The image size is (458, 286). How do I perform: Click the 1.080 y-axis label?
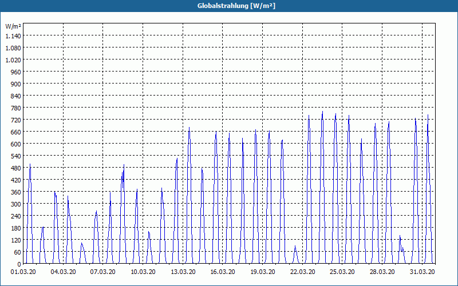13,48
